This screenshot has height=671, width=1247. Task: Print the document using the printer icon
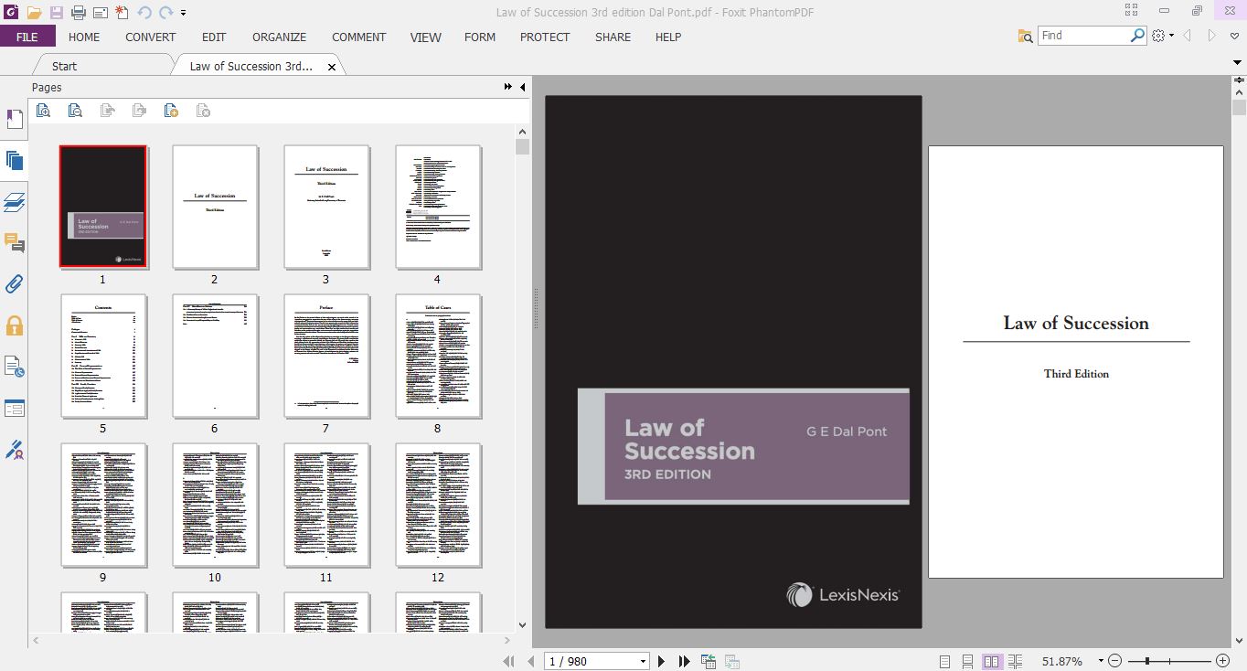coord(79,12)
